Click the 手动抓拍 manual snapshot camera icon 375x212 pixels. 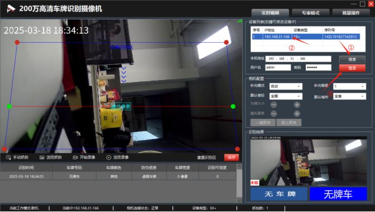tap(8, 157)
